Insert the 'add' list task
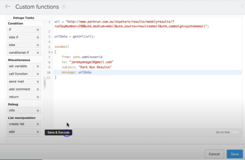 [24, 132]
